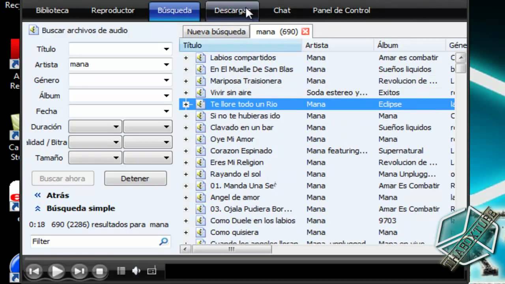The image size is (505, 284).
Task: Open the first Calidad/Bitrate dropdown
Action: pyautogui.click(x=95, y=142)
